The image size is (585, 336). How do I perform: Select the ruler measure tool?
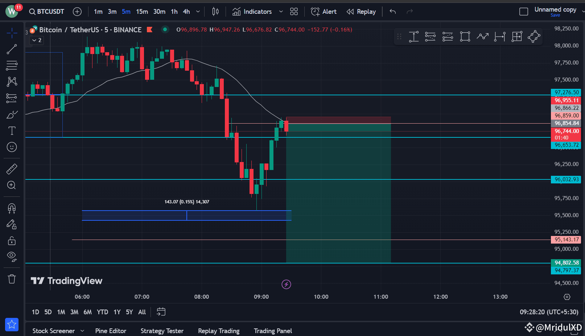point(12,169)
